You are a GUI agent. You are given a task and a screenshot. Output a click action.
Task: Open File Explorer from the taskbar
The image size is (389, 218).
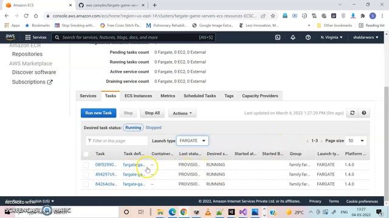[x=160, y=212]
